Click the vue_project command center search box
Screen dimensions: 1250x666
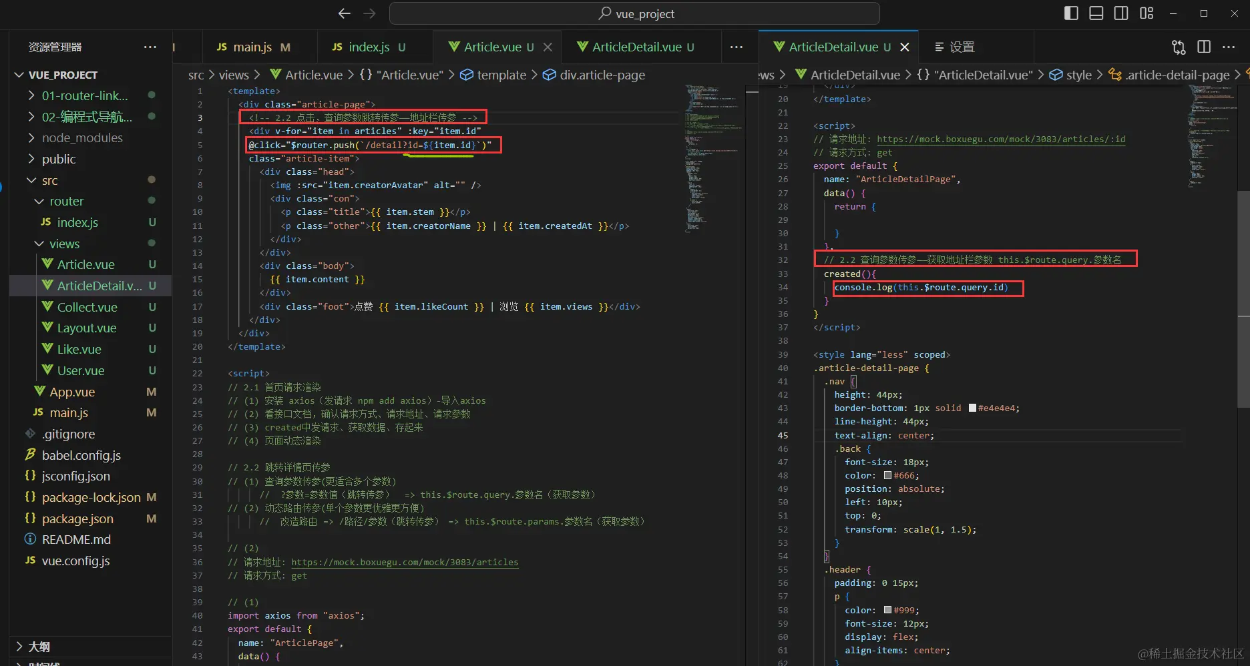[x=634, y=13]
